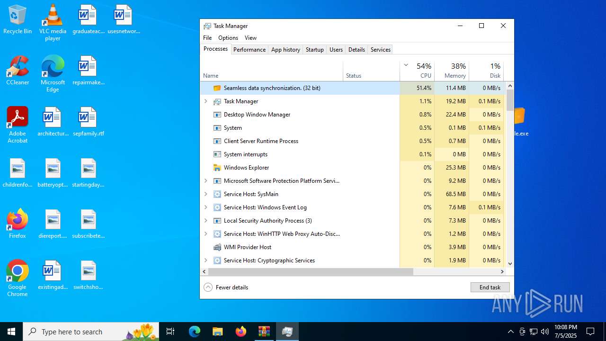Viewport: 606px width, 341px height.
Task: Select the usesnetwor Word document icon
Action: (124, 19)
